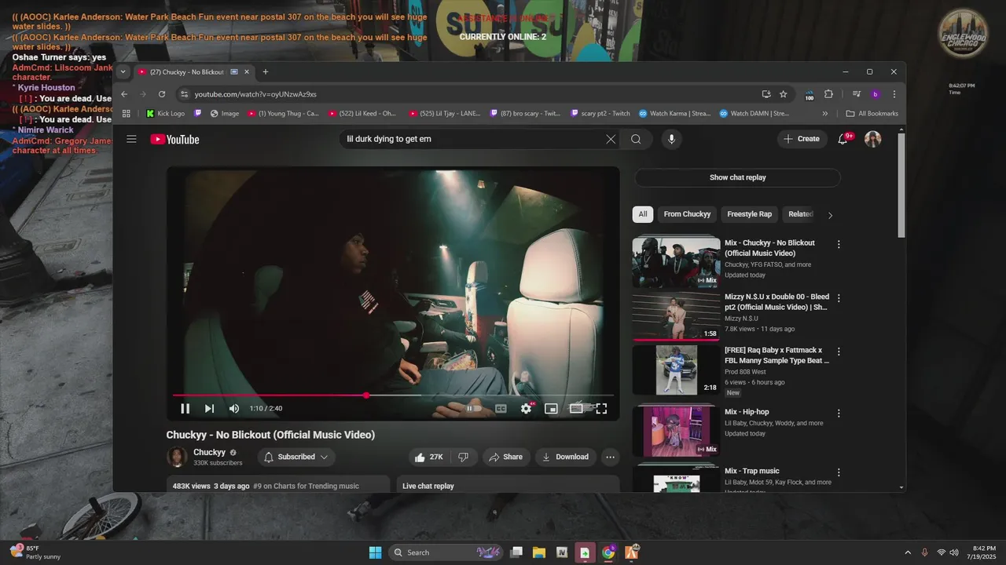This screenshot has height=565, width=1006.
Task: Open Mizzy N.S.U Bleed pt2 video thumbnail
Action: click(676, 316)
